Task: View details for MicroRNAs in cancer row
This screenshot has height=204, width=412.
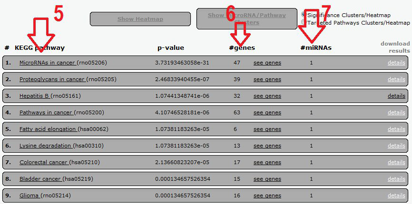Action: point(396,63)
